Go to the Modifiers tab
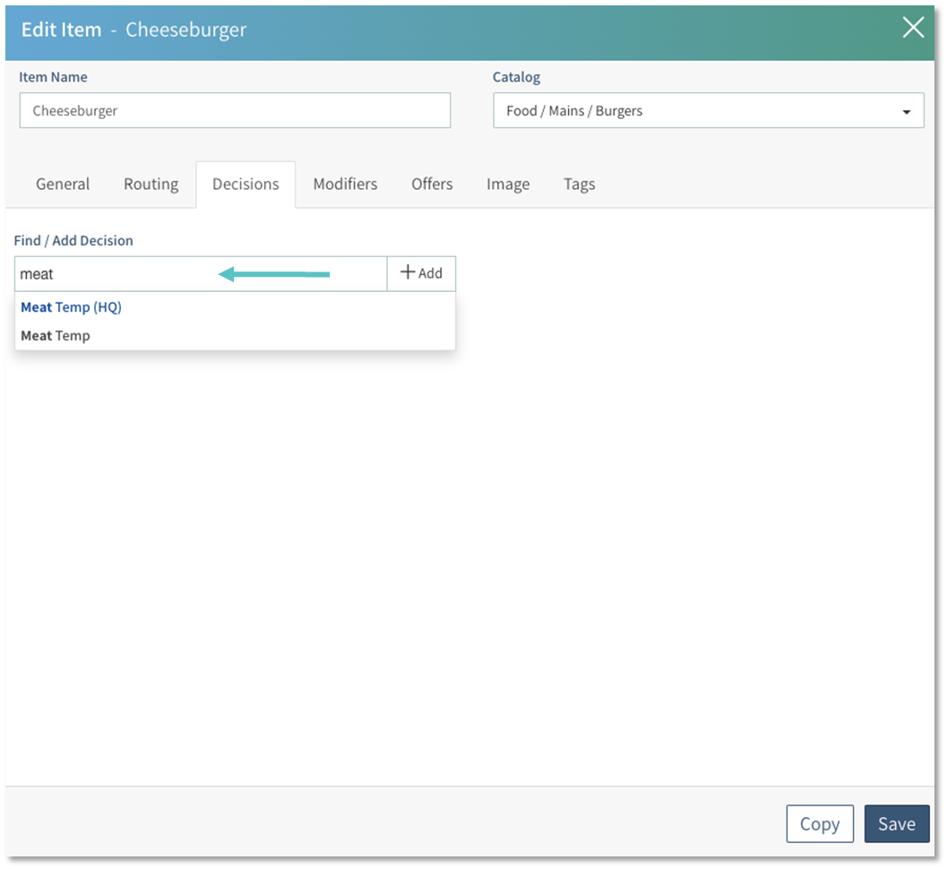Viewport: 947px width, 869px height. tap(345, 184)
